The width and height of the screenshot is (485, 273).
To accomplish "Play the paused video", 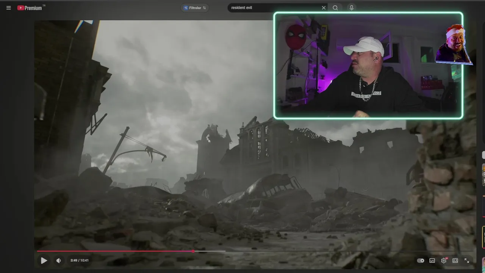I will (x=44, y=260).
